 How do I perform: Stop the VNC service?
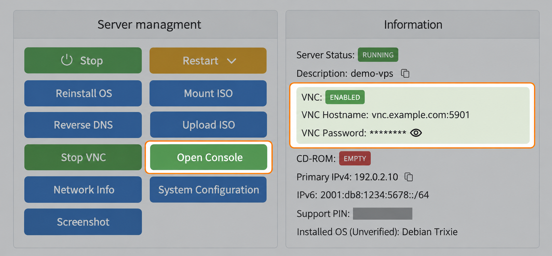click(83, 157)
